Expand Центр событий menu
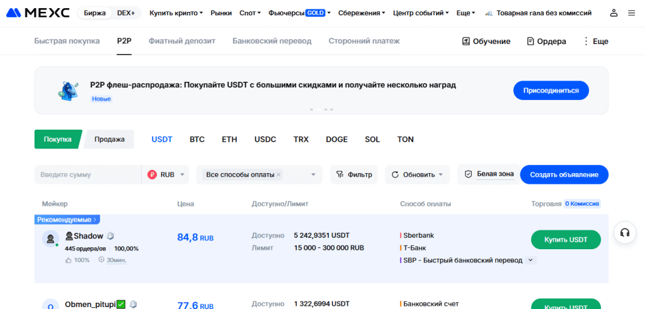 point(421,13)
